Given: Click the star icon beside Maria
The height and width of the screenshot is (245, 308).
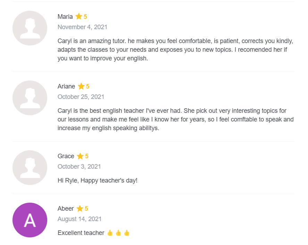Looking at the screenshot, I should coord(79,17).
